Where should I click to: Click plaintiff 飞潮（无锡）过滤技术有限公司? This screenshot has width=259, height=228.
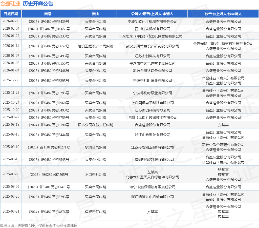[153, 118]
